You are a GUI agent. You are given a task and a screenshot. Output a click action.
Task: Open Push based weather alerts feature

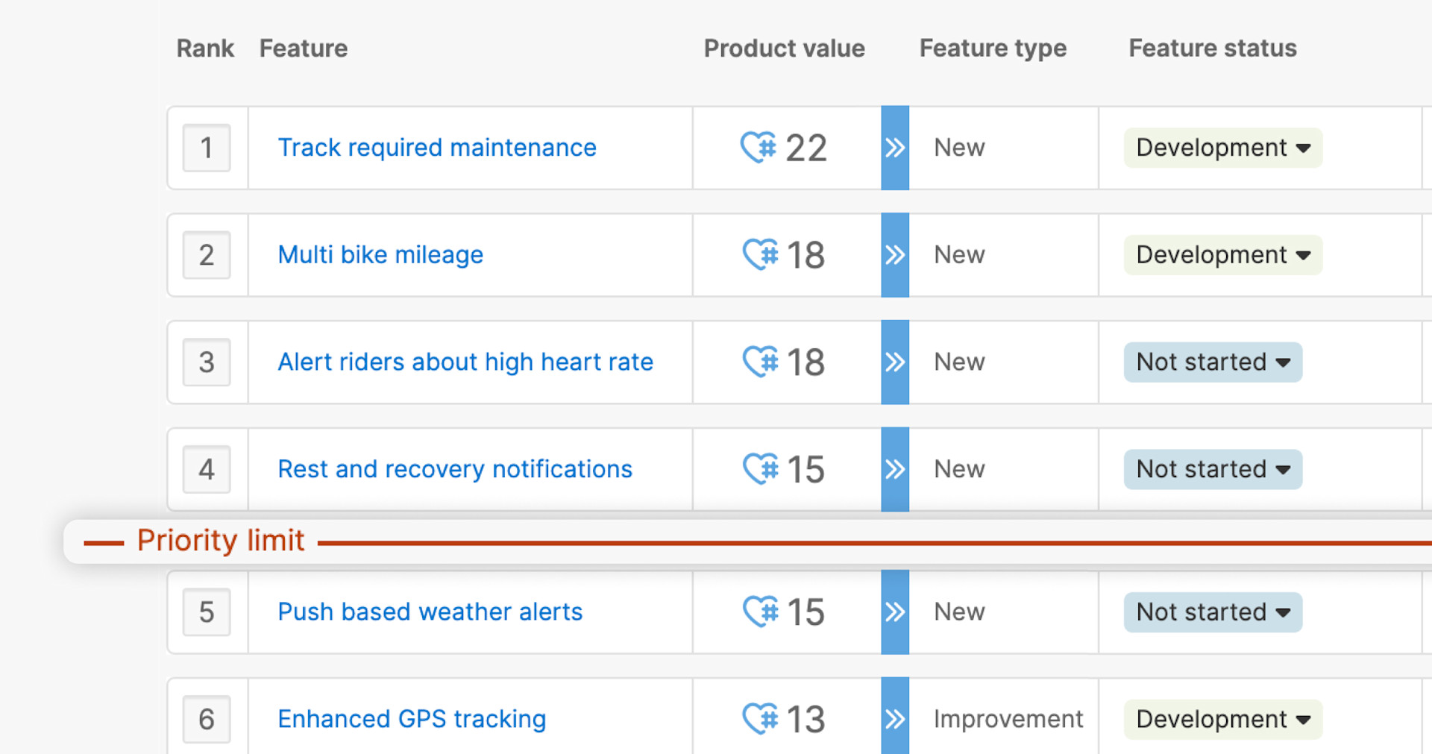tap(430, 612)
